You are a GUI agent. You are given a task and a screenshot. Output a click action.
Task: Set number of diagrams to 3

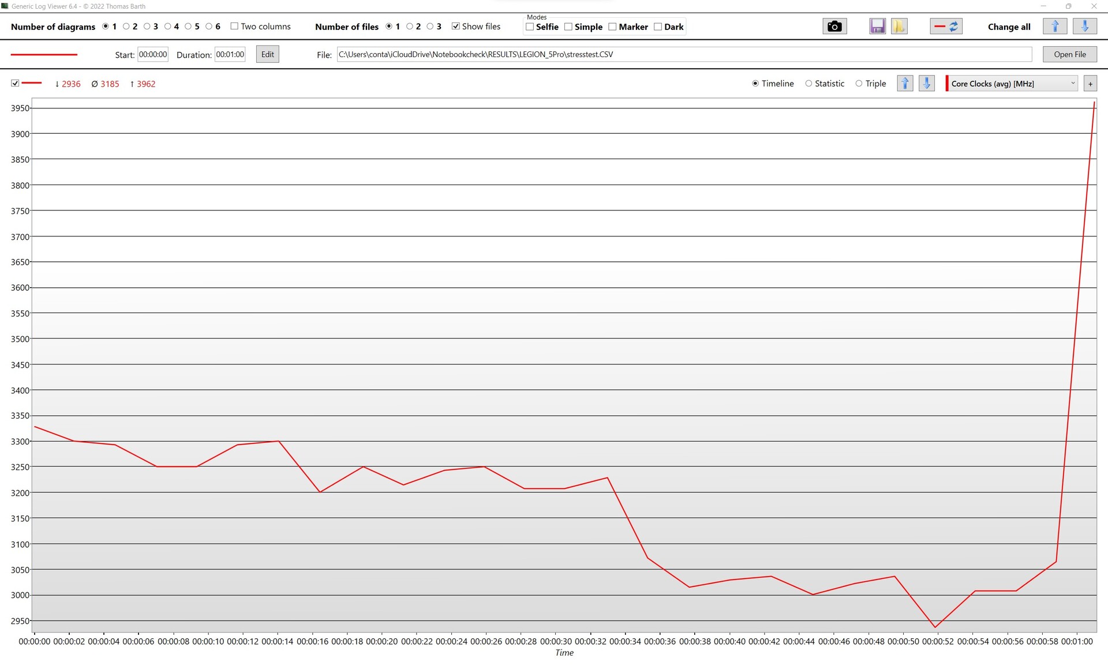147,27
